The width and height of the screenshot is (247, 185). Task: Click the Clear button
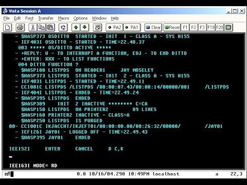tap(153, 27)
